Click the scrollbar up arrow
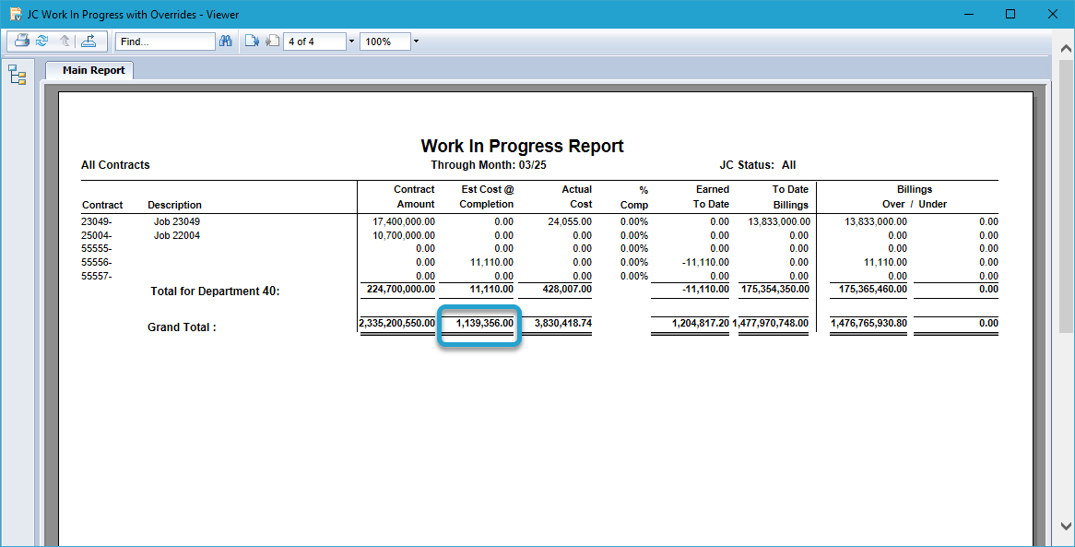Viewport: 1075px width, 547px height. (x=1066, y=49)
